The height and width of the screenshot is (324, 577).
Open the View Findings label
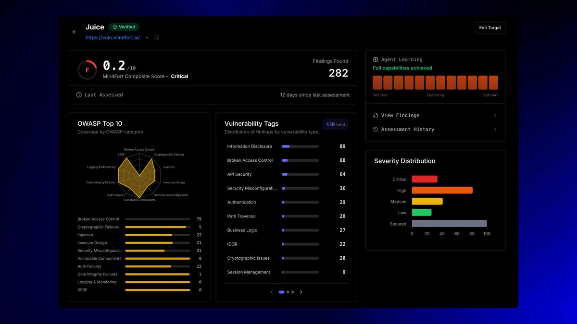400,115
